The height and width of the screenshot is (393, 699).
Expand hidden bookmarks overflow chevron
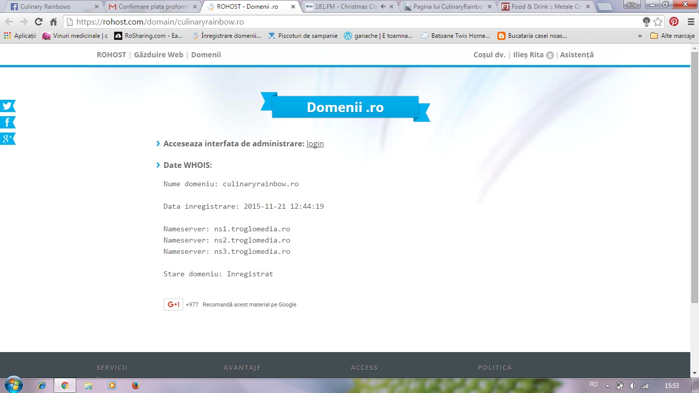tap(640, 36)
